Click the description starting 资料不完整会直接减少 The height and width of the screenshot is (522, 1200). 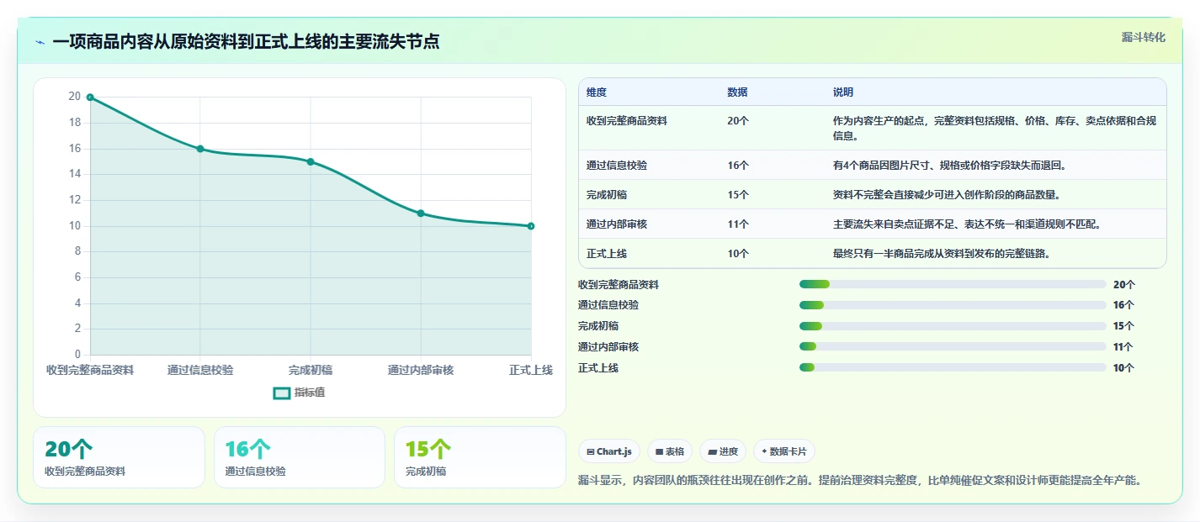pyautogui.click(x=947, y=195)
